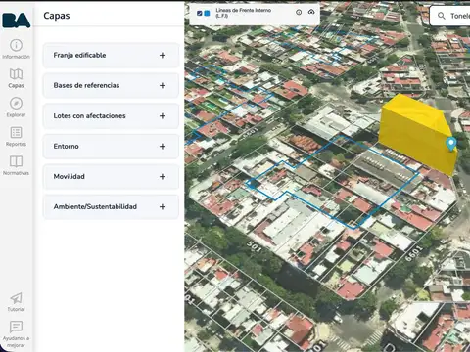Click the Ambiente/Sustentabilidad label
The height and width of the screenshot is (352, 470).
point(95,207)
